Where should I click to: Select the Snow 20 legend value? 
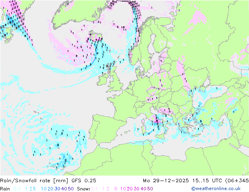130,189
